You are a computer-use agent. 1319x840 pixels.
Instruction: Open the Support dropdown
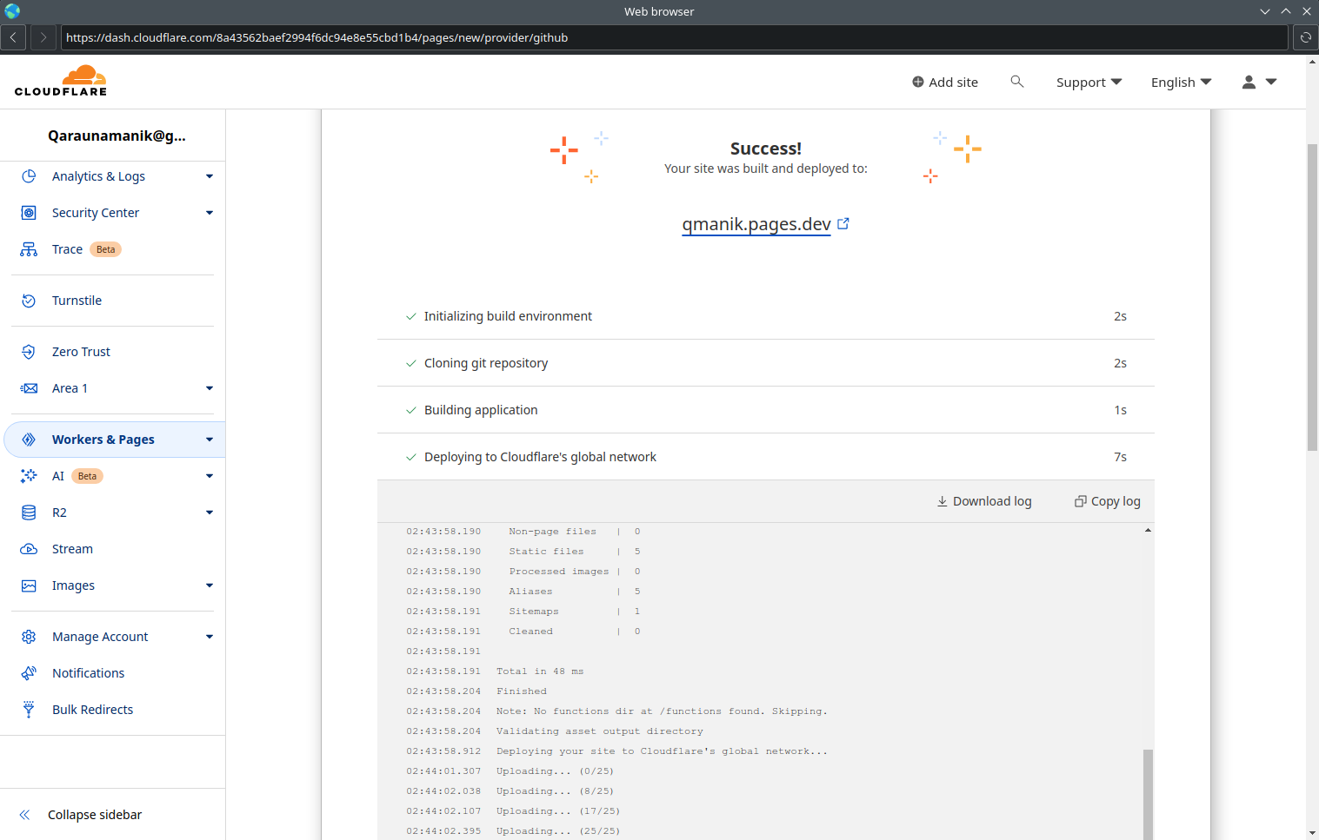click(1089, 83)
